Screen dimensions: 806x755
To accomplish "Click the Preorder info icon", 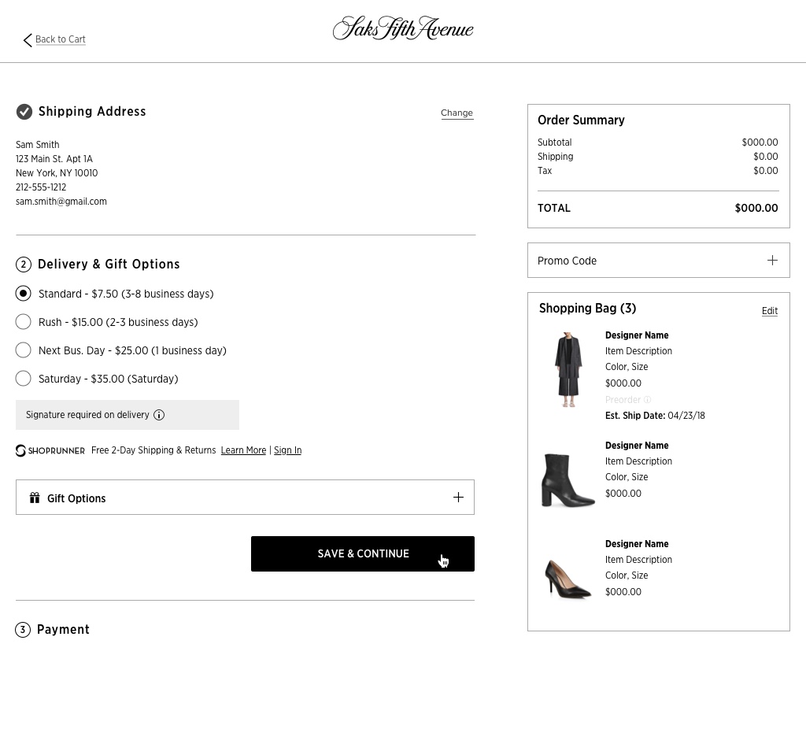I will click(648, 400).
